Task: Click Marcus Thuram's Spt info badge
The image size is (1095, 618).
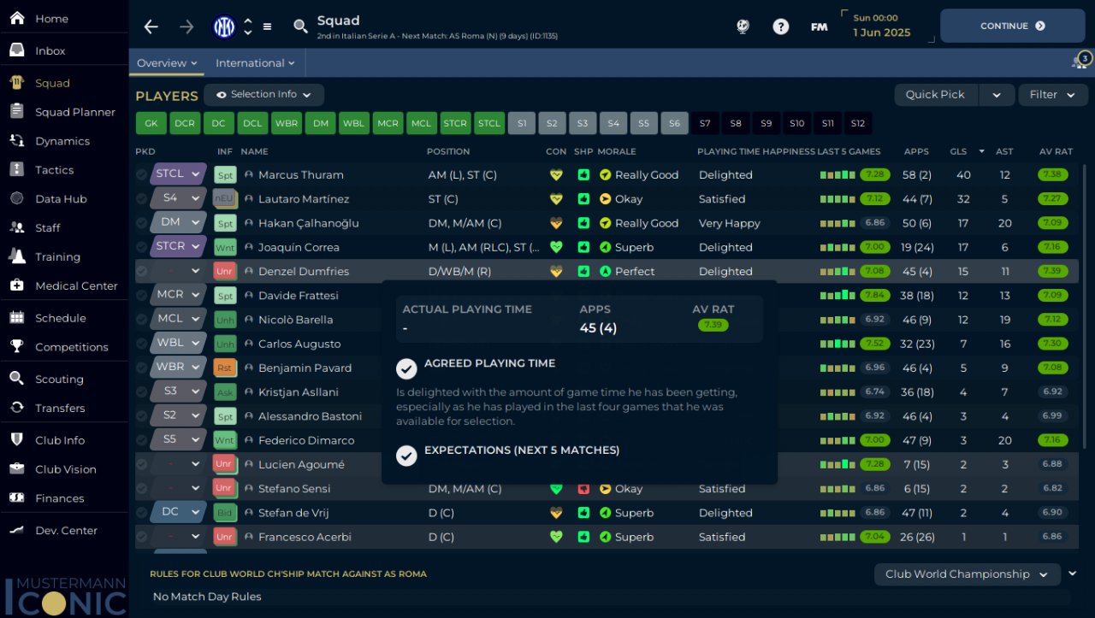Action: [224, 175]
